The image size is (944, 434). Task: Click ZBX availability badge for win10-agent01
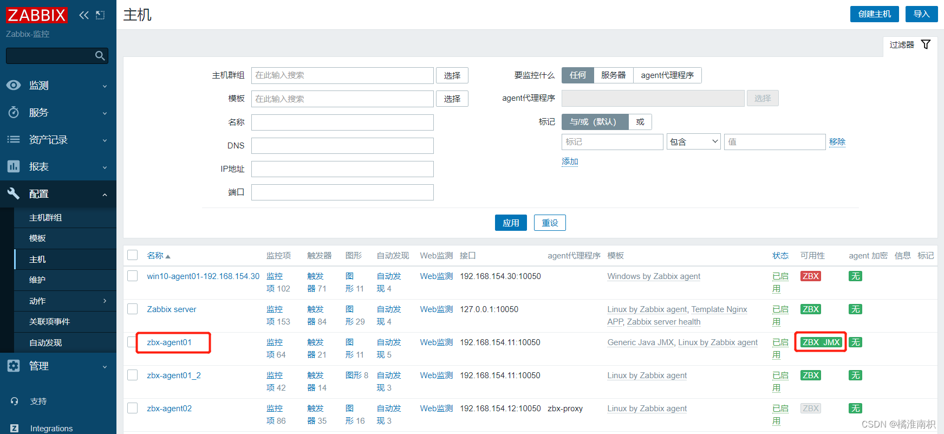pyautogui.click(x=811, y=276)
